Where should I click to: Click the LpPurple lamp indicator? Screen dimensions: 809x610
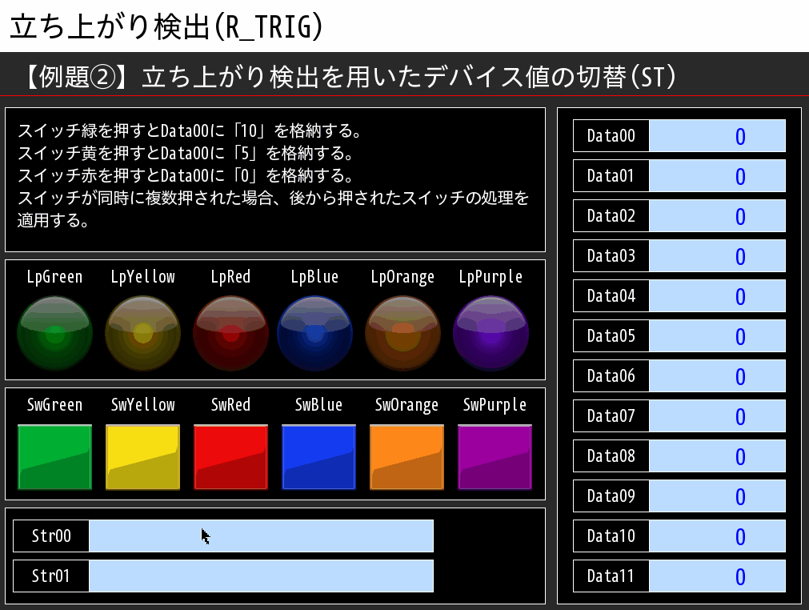click(491, 333)
